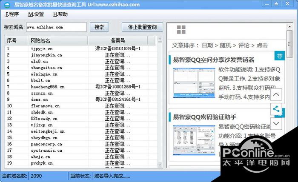Select row with domain systransis.cn
298x182 pixels.
(x=81, y=150)
